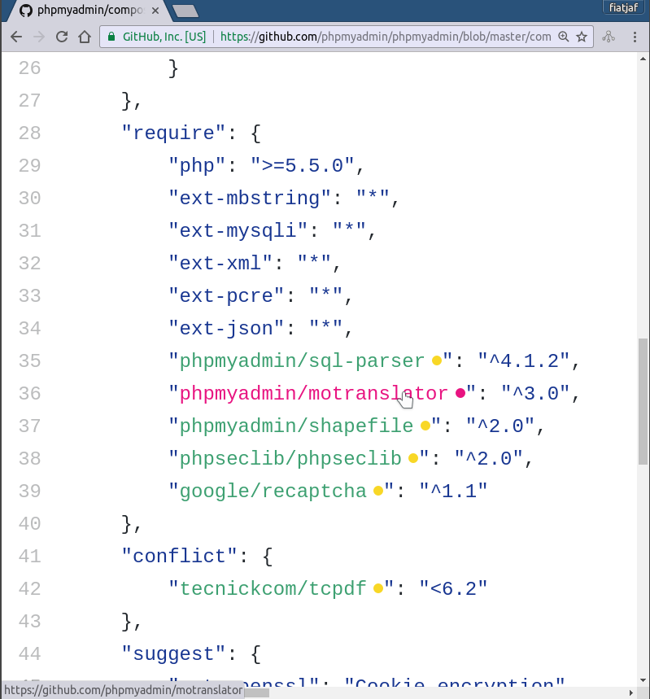This screenshot has height=699, width=650.
Task: Click the yellow dot after phpseclib
Action: [413, 458]
